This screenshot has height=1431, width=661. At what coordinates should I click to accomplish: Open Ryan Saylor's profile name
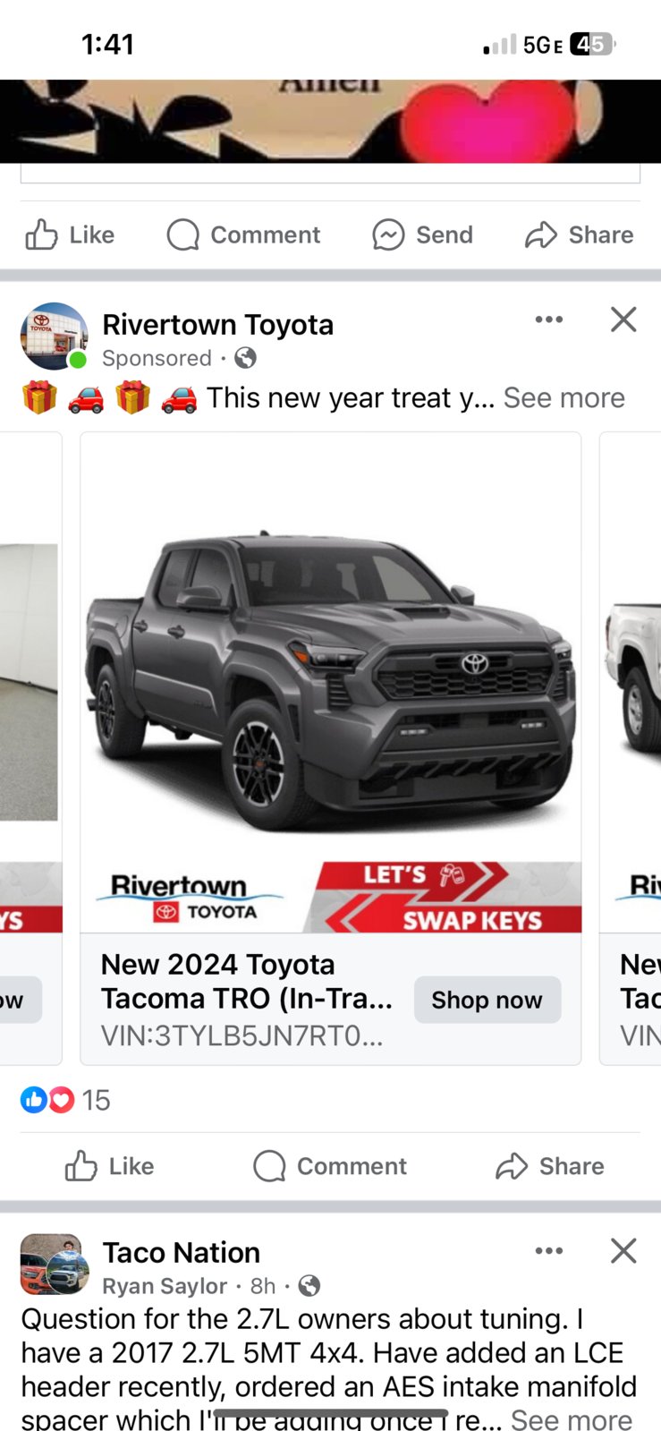coord(165,1286)
